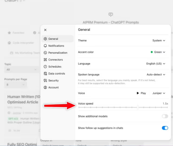Open the Favorites tab in AIPRM background
The height and width of the screenshot is (146, 173).
16,33
